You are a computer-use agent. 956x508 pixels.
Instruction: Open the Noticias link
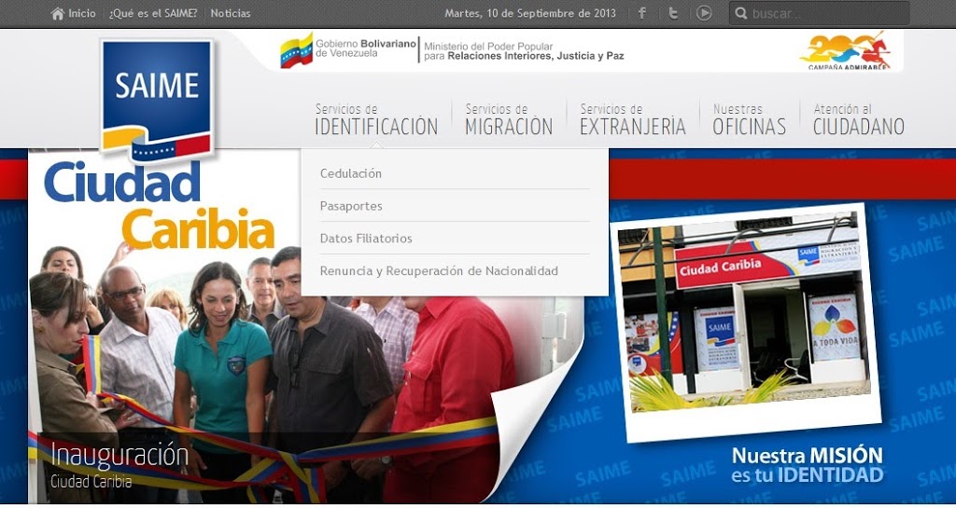click(x=231, y=13)
